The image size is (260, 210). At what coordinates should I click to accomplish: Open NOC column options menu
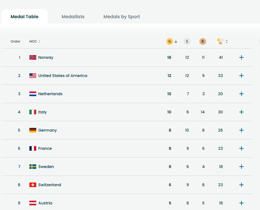point(39,41)
